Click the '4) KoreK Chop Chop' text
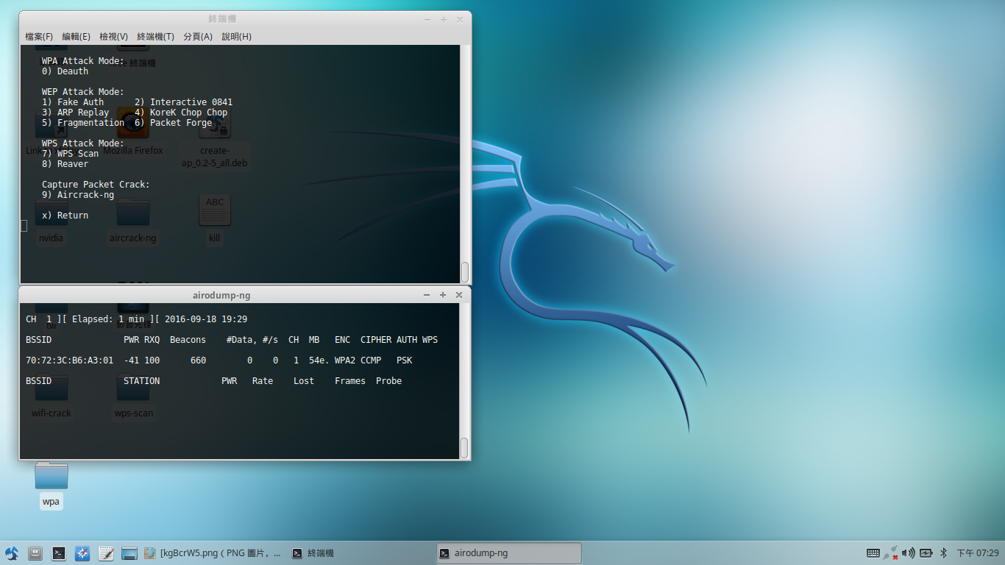1005x565 pixels. pyautogui.click(x=181, y=113)
